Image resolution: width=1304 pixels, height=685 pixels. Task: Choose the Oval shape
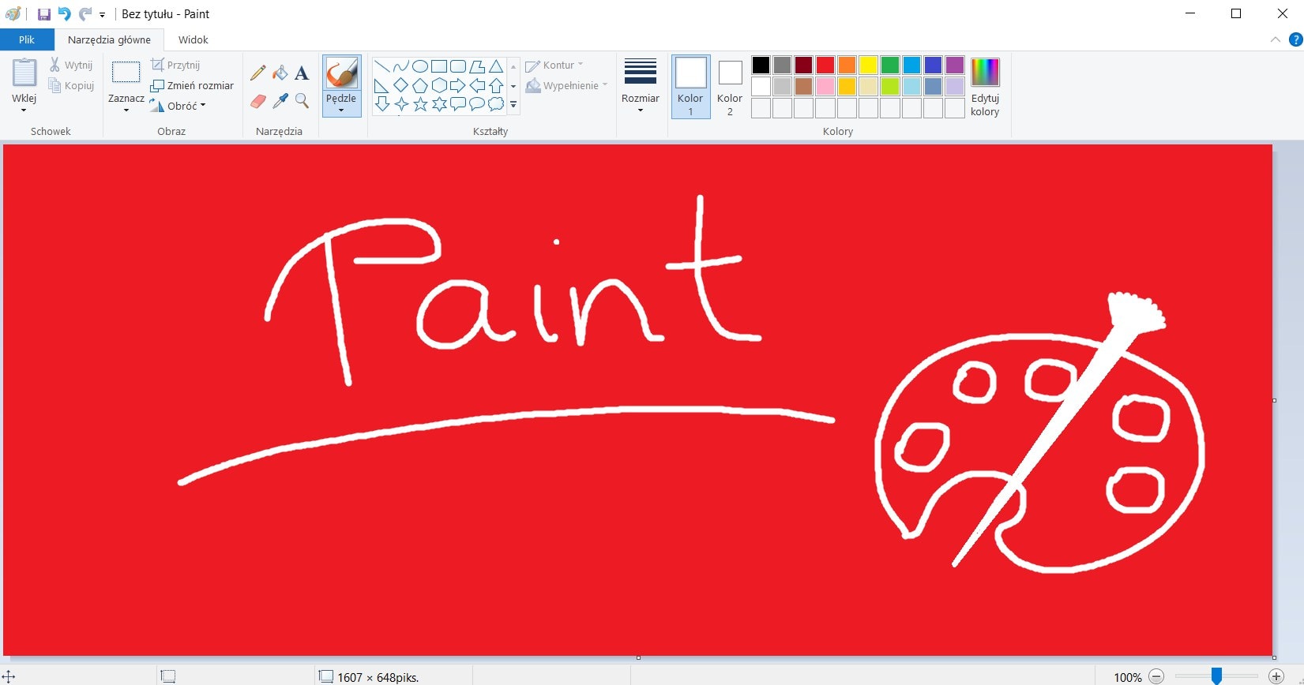tap(420, 66)
